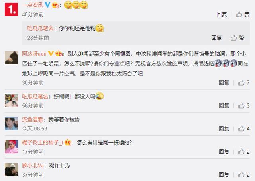Like 橘子树上的桔子_t's comment thumbs-up

tap(244, 152)
